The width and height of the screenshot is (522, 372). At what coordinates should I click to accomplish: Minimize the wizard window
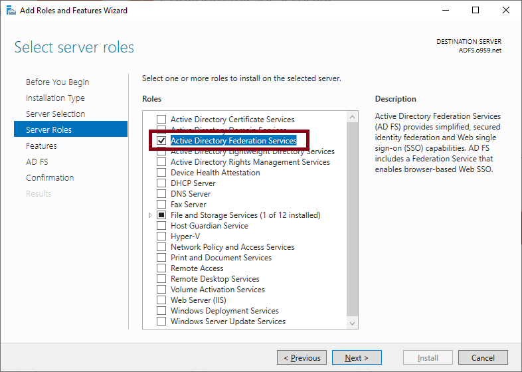[x=446, y=11]
